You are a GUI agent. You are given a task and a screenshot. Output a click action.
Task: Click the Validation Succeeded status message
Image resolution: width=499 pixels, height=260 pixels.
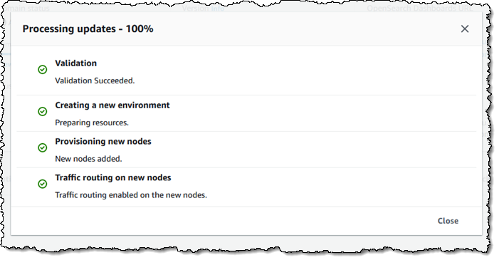[x=95, y=80]
